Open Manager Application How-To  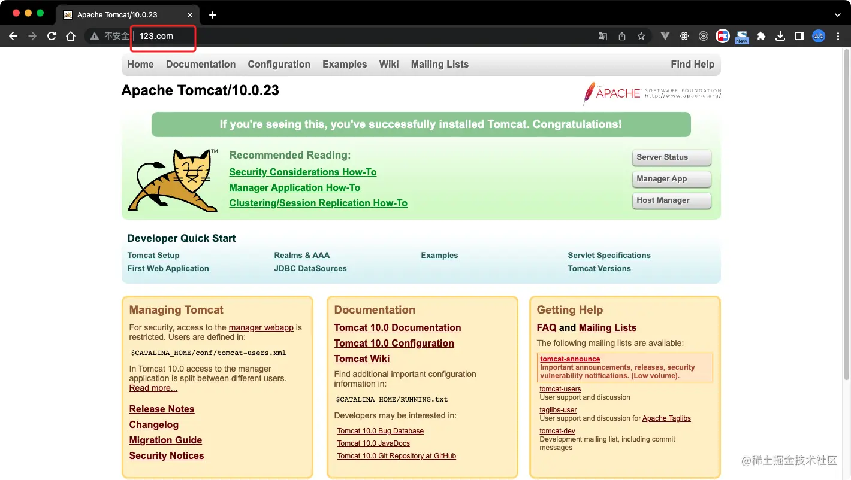click(x=294, y=187)
